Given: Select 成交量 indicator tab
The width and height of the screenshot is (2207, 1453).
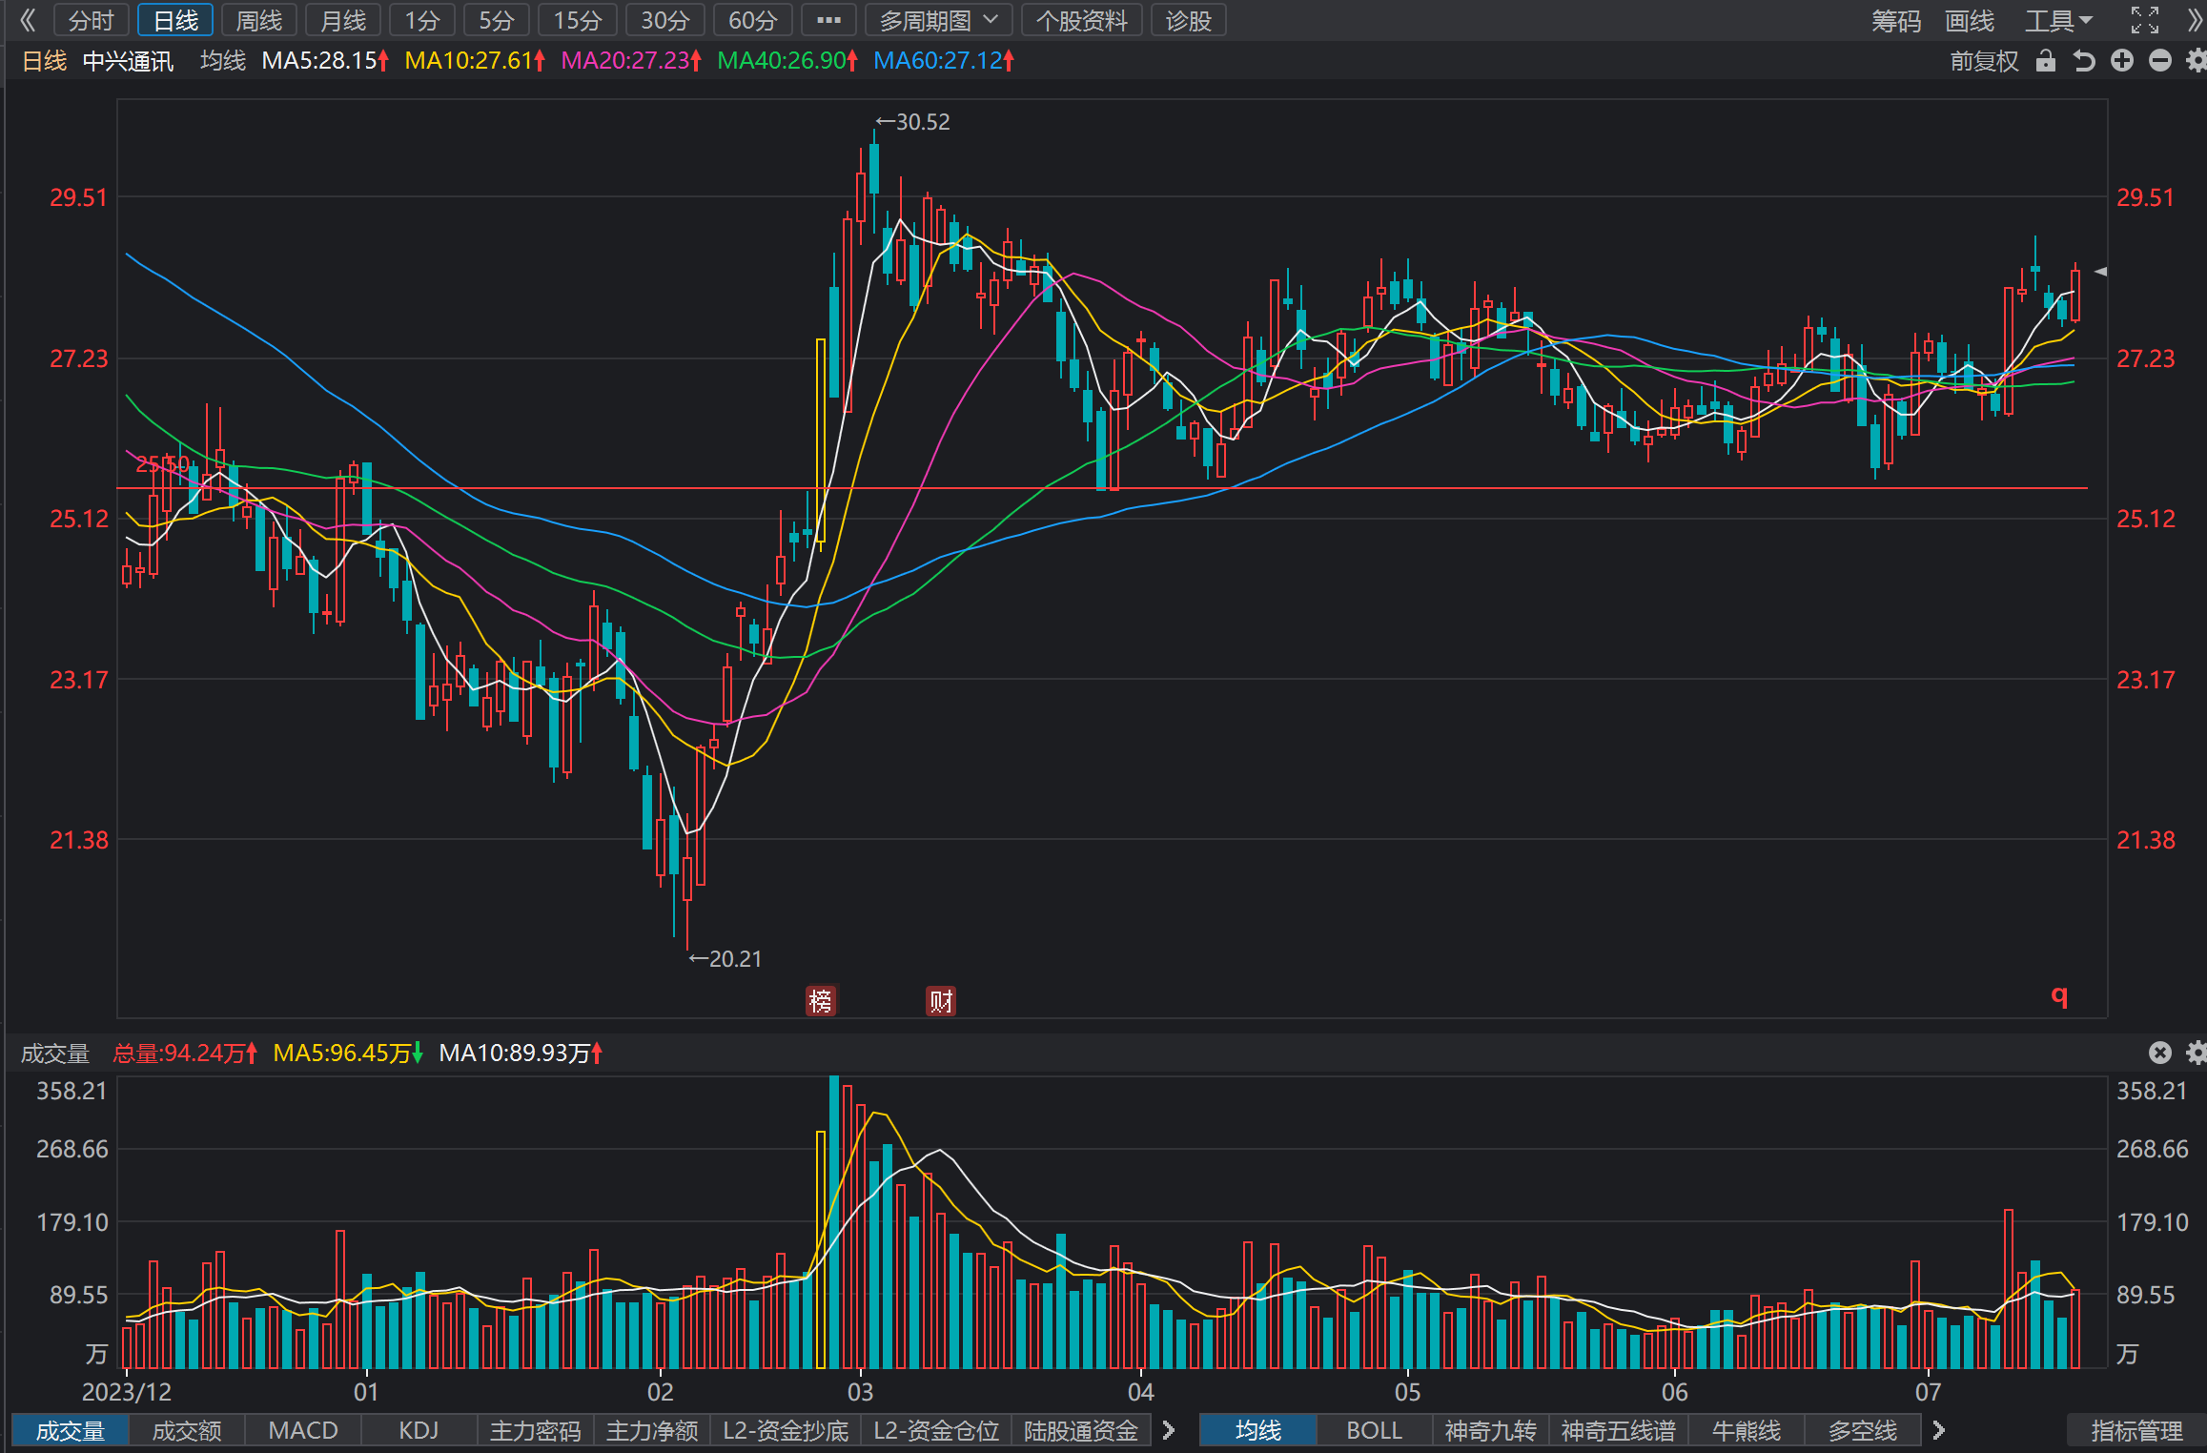Looking at the screenshot, I should click(70, 1430).
